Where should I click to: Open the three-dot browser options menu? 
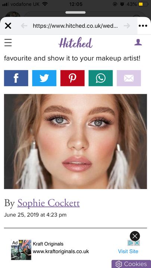[x=143, y=26]
